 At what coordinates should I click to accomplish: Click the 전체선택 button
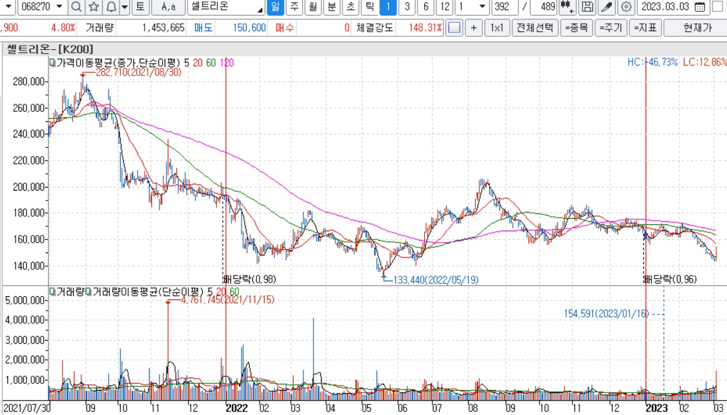[534, 27]
